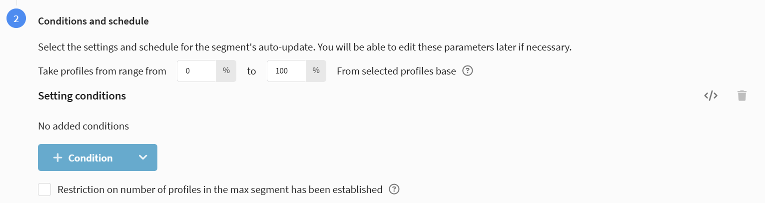Open help for max segment restriction
765x203 pixels.
[394, 189]
